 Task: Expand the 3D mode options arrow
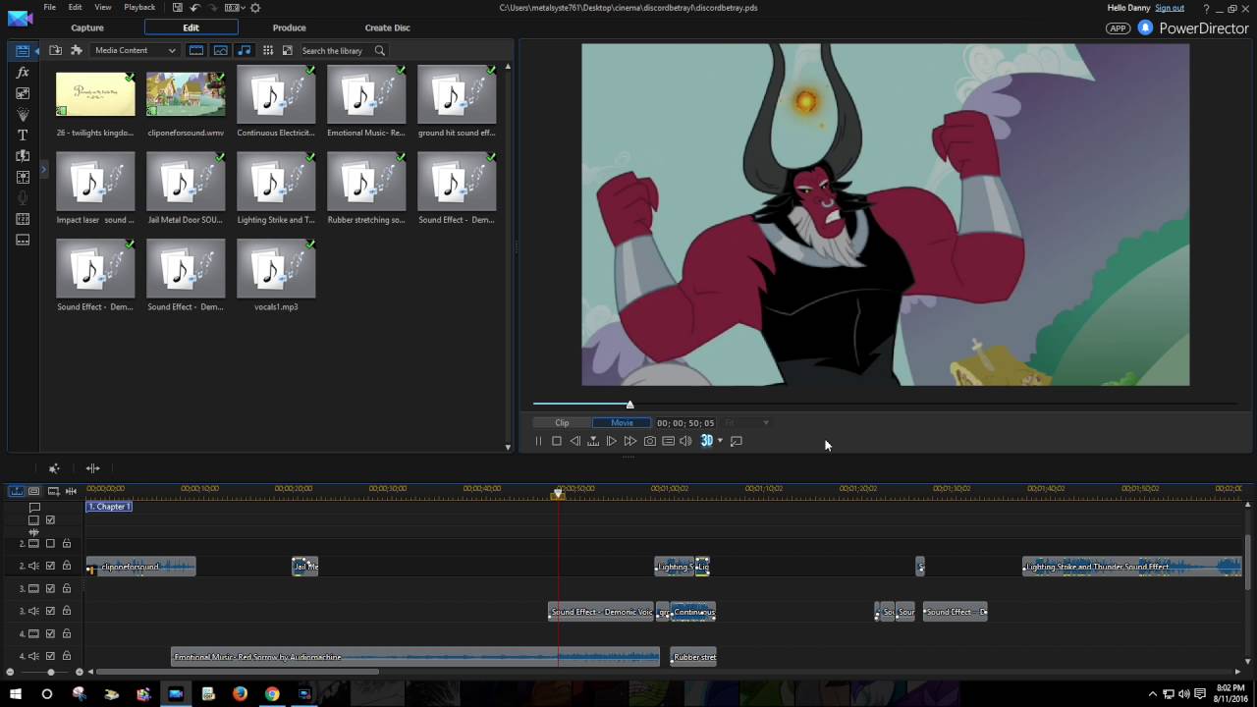(x=720, y=441)
